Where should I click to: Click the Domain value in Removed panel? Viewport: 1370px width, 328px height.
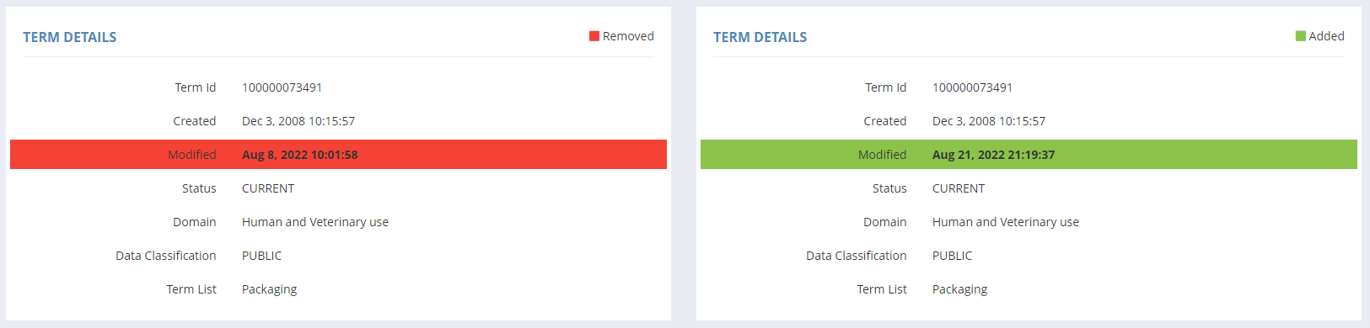(315, 222)
